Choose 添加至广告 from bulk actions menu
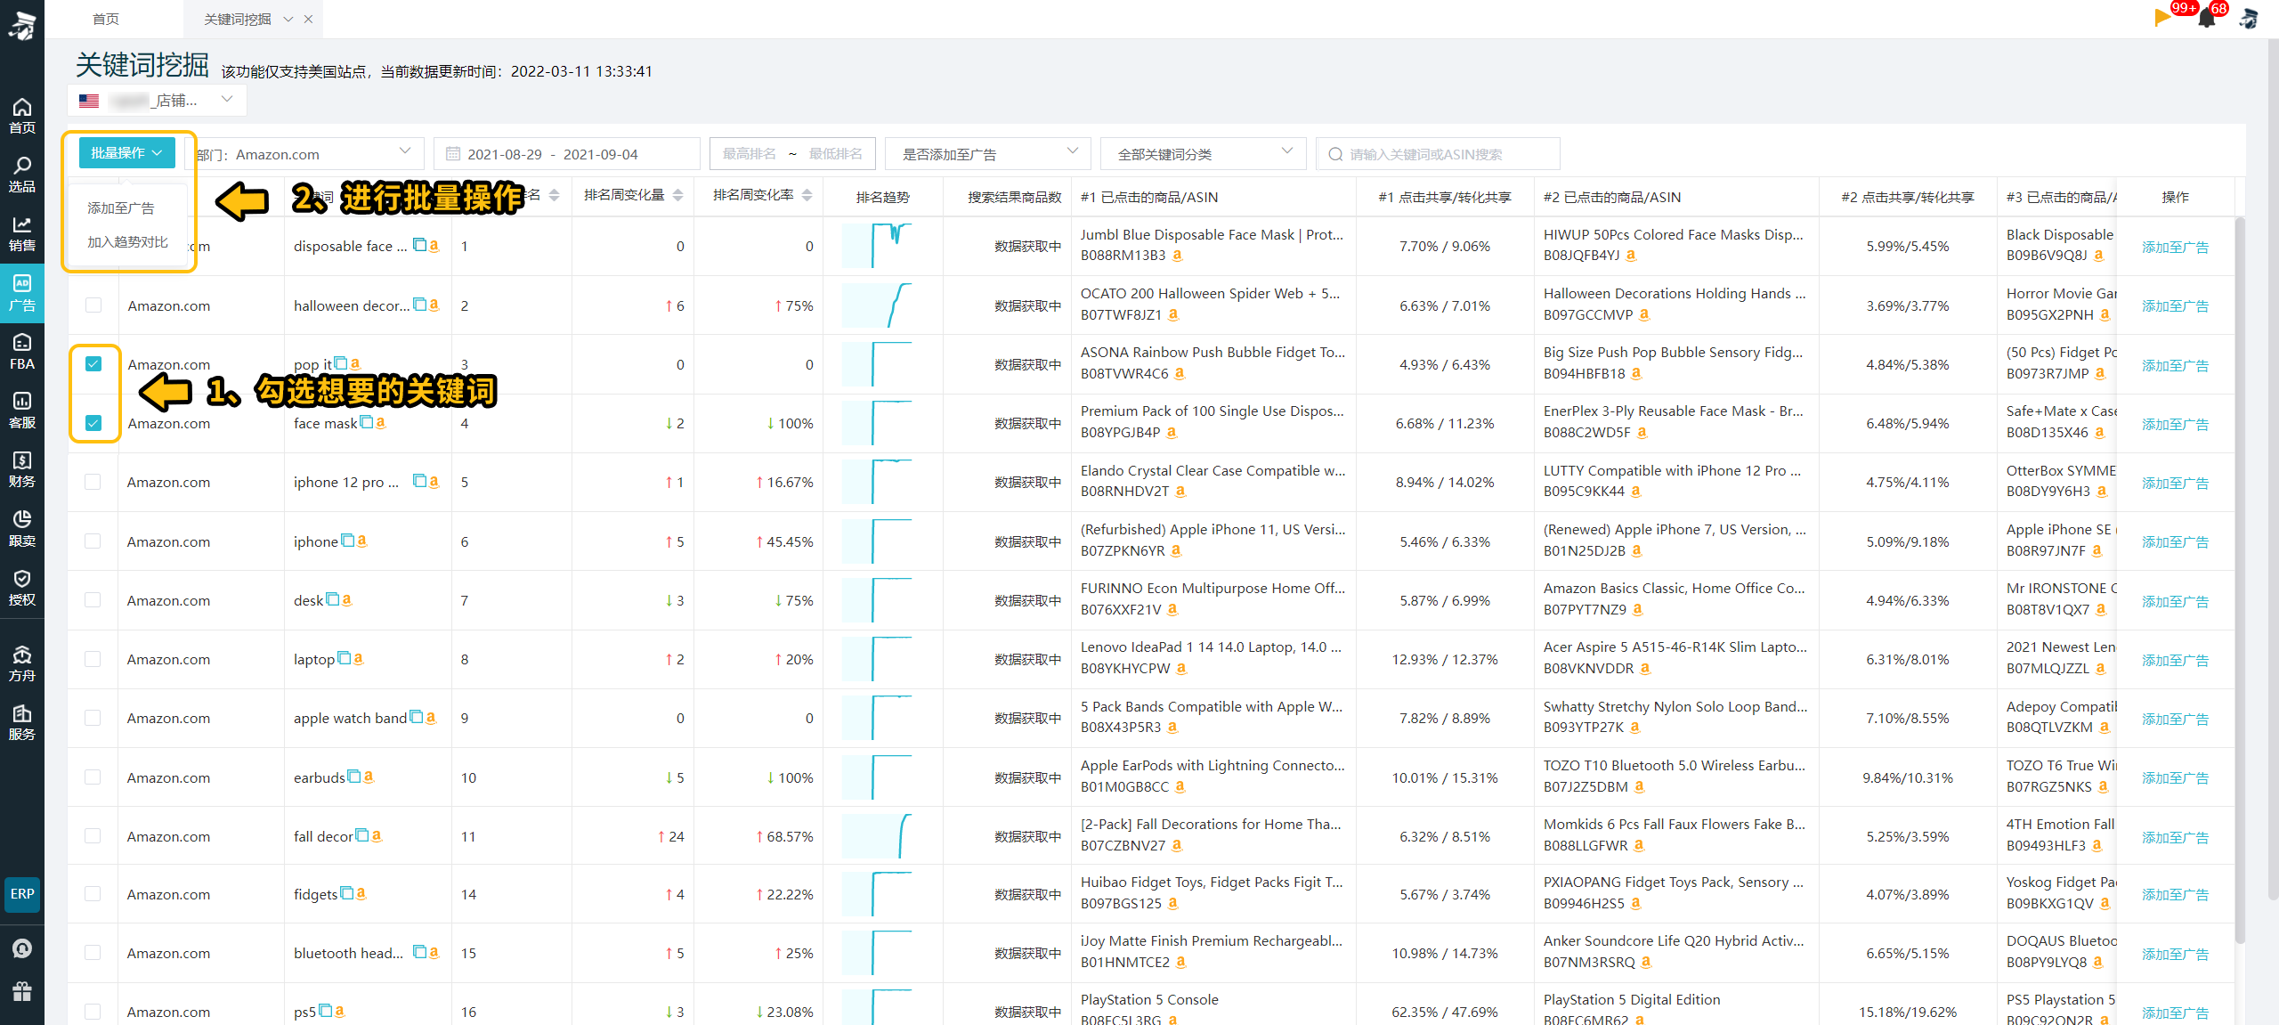Screen dimensions: 2279x1025 (121, 207)
